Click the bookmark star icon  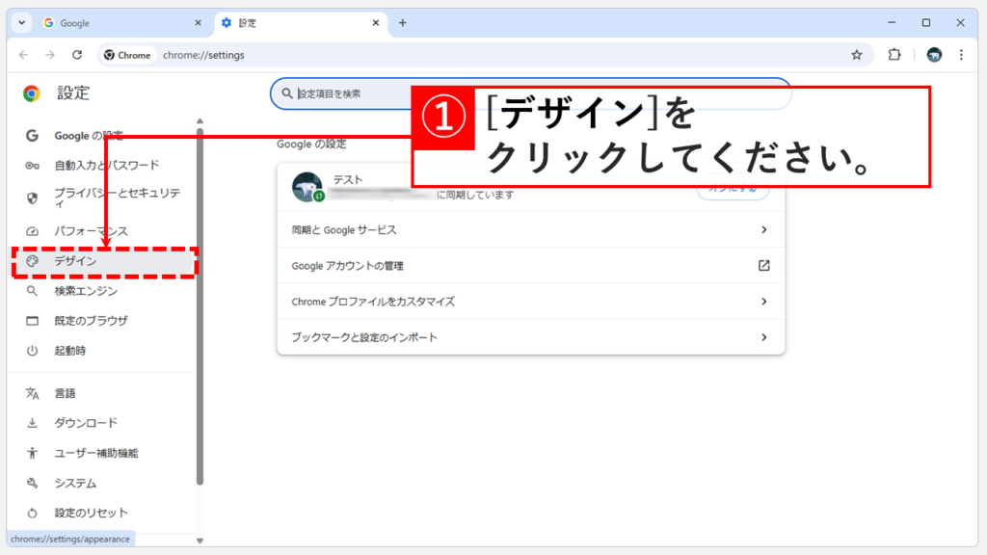point(857,55)
